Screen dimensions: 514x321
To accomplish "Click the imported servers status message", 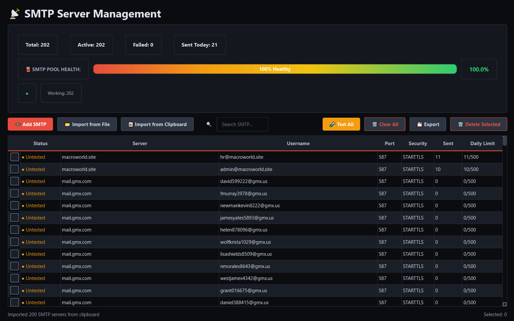I will click(x=54, y=315).
